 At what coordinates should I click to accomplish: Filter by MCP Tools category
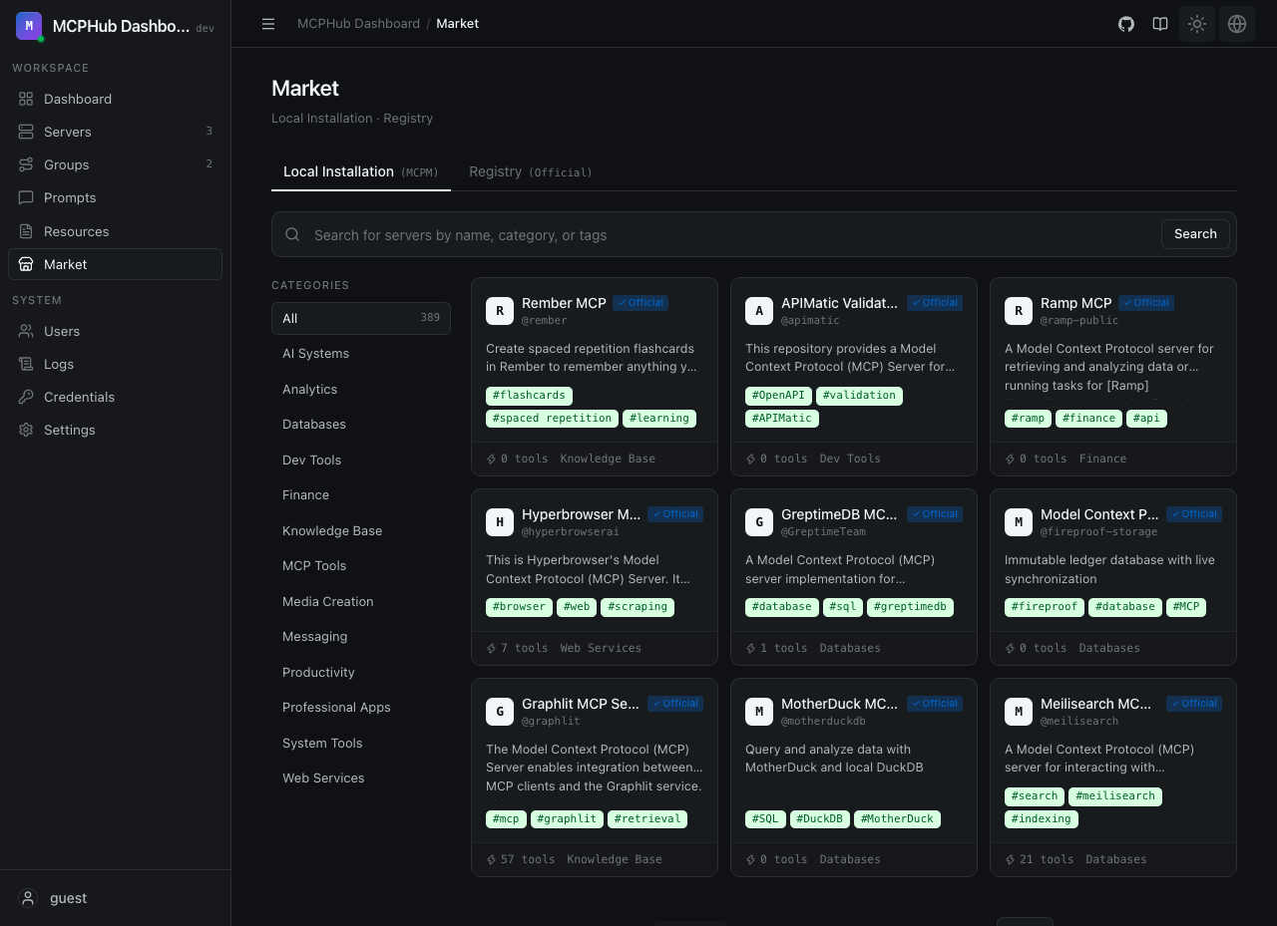[x=361, y=566]
